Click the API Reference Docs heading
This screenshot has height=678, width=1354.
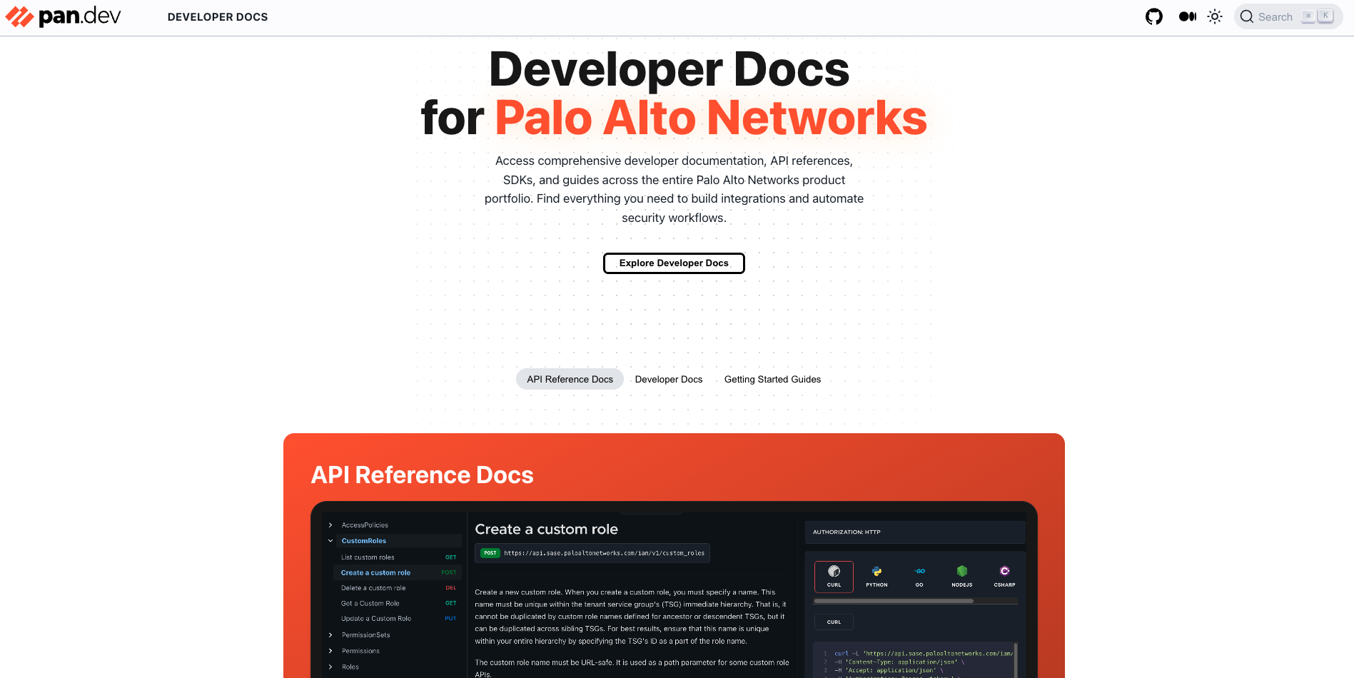(x=422, y=475)
